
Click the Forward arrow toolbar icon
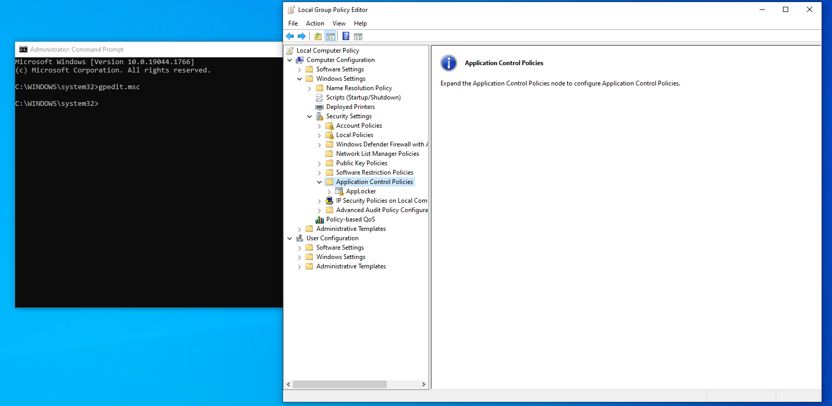(x=302, y=36)
